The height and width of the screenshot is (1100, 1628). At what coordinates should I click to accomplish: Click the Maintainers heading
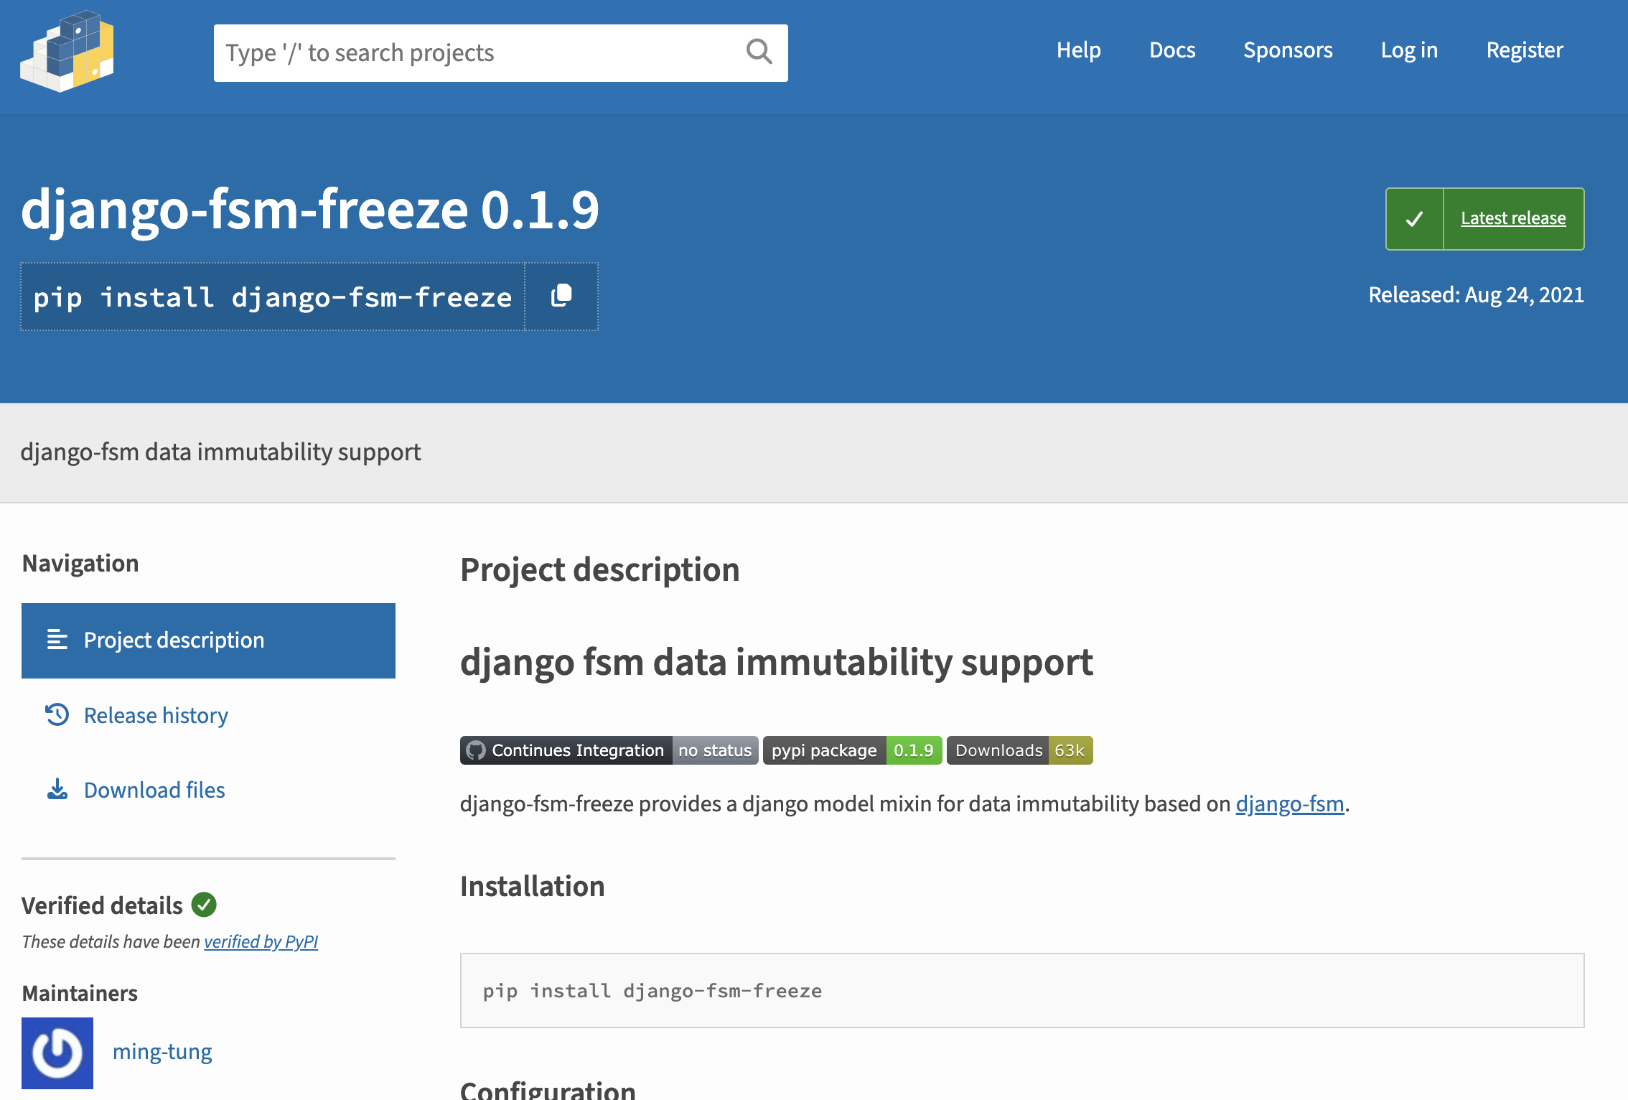coord(80,993)
